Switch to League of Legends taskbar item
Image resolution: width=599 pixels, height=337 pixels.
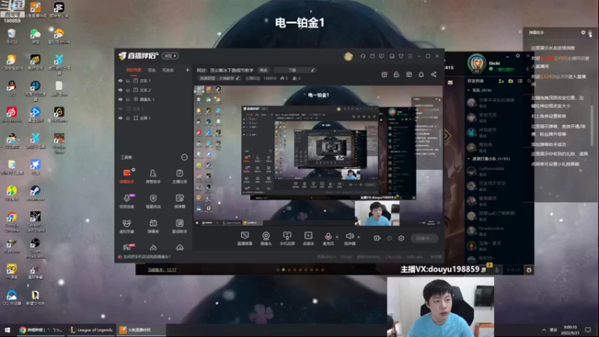pos(91,330)
